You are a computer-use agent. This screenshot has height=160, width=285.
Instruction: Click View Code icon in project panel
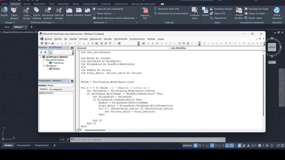[41, 52]
